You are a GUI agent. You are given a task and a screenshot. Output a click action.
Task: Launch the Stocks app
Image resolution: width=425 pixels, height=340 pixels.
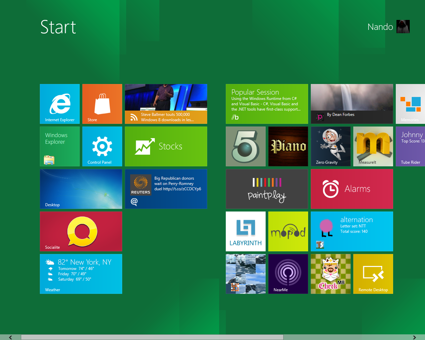point(166,146)
